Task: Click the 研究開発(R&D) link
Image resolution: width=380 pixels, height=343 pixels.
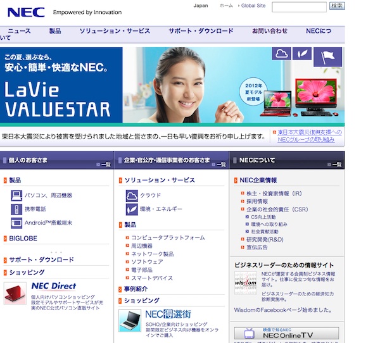Action: pyautogui.click(x=265, y=240)
